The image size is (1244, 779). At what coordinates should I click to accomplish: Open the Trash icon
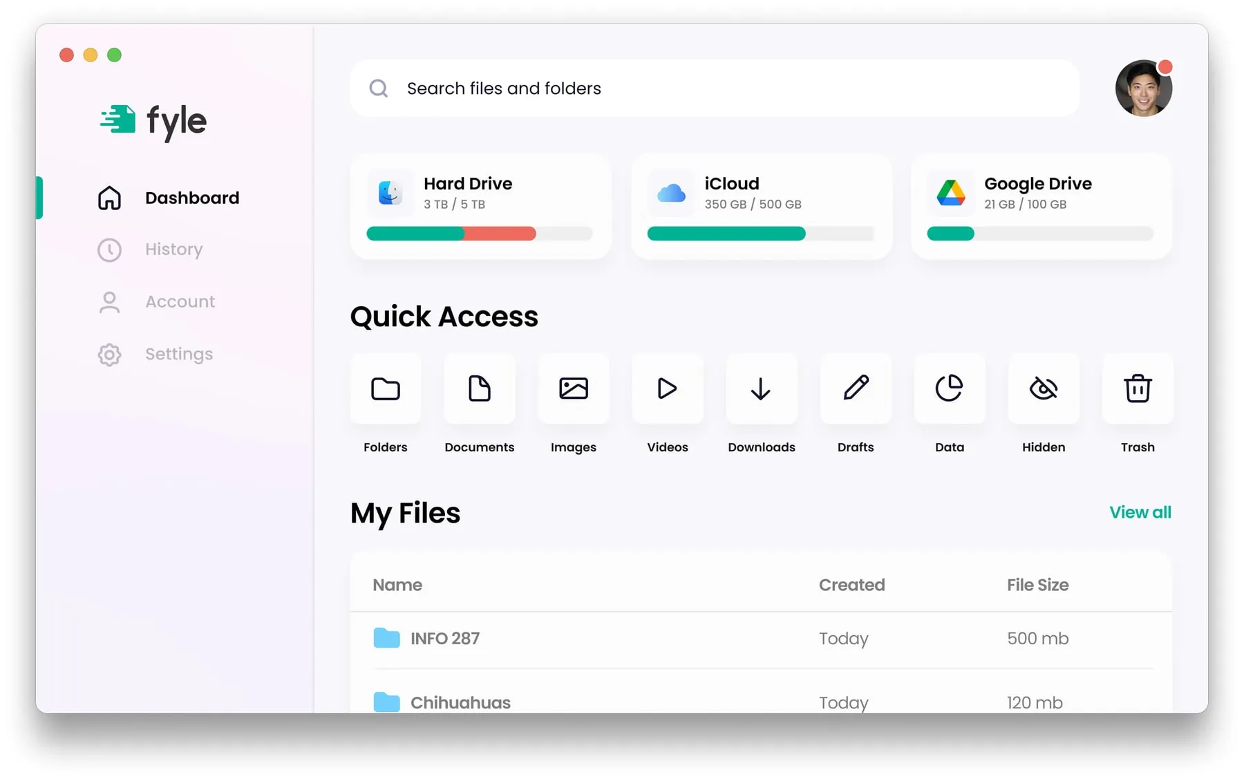coord(1138,388)
